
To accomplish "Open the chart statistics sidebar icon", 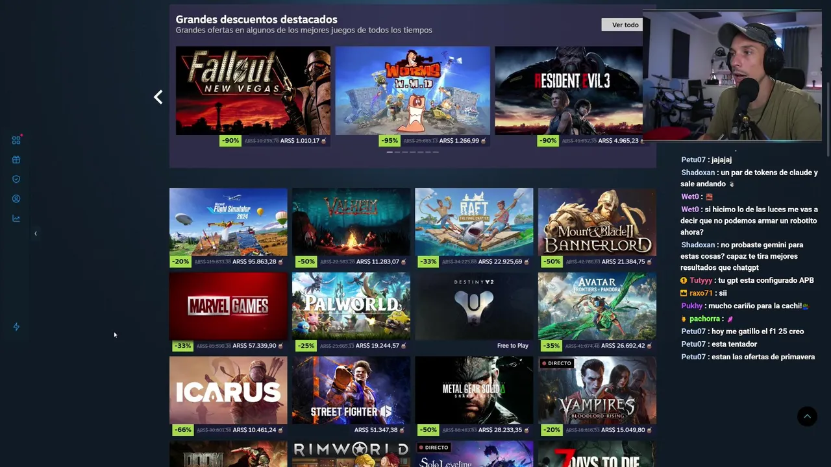I will [x=16, y=218].
